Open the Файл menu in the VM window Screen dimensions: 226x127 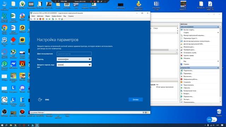point(33,16)
